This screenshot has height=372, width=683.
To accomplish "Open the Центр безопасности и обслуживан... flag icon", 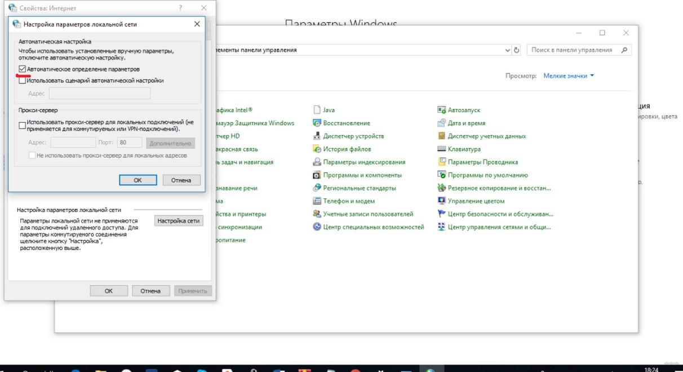I will pos(442,214).
